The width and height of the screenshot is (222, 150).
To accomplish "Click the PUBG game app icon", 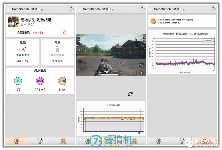I will pos(13,22).
